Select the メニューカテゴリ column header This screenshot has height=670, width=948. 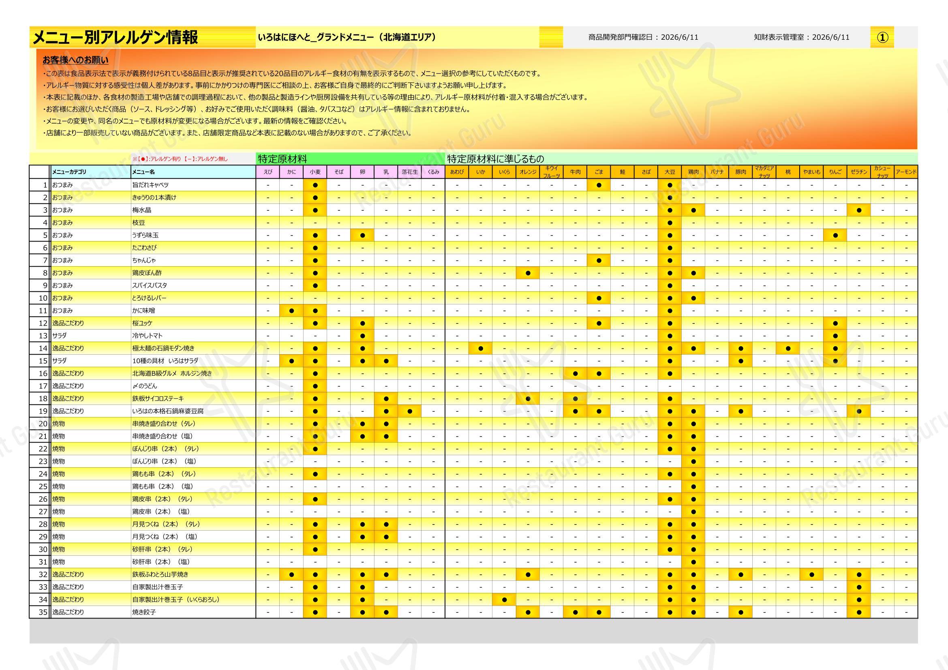91,172
